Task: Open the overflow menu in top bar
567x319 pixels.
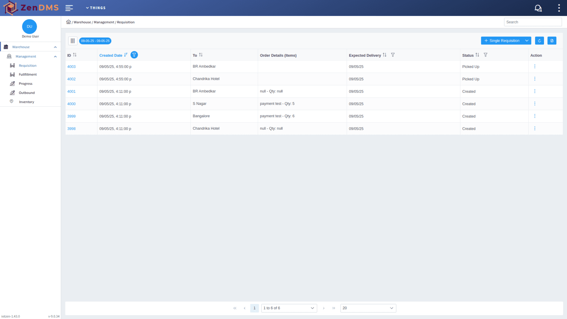Action: 558,7
